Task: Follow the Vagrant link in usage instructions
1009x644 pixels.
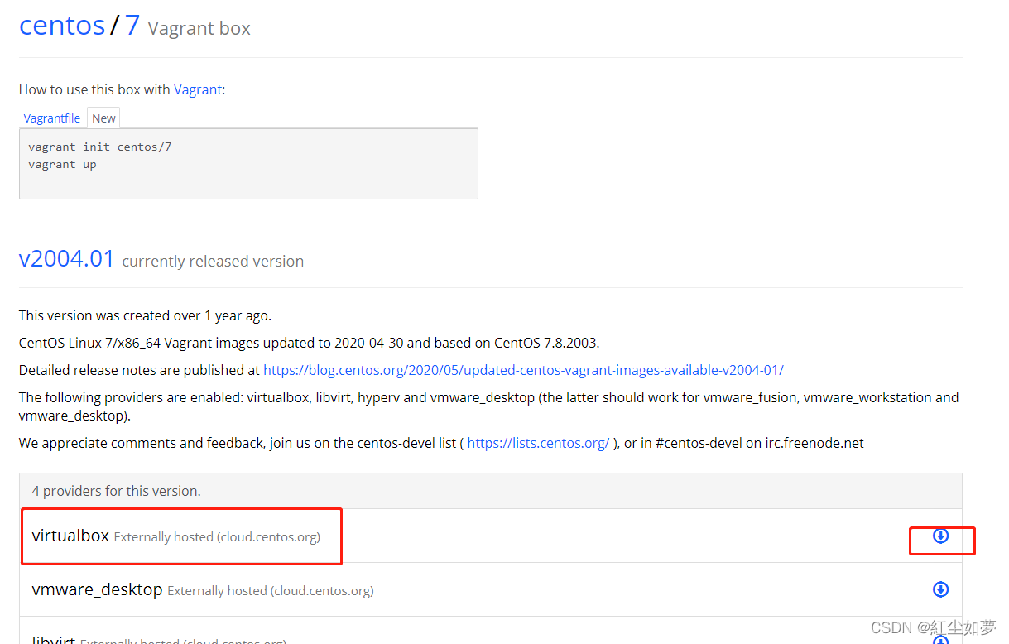Action: click(198, 89)
